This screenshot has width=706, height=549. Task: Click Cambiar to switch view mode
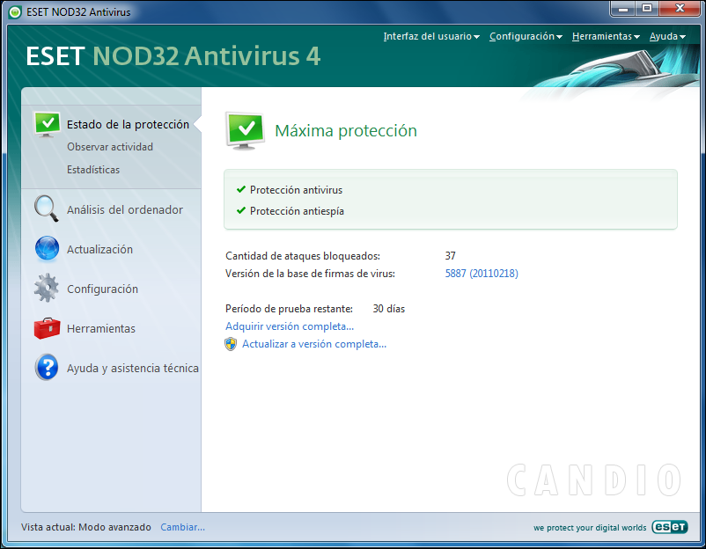tap(182, 527)
